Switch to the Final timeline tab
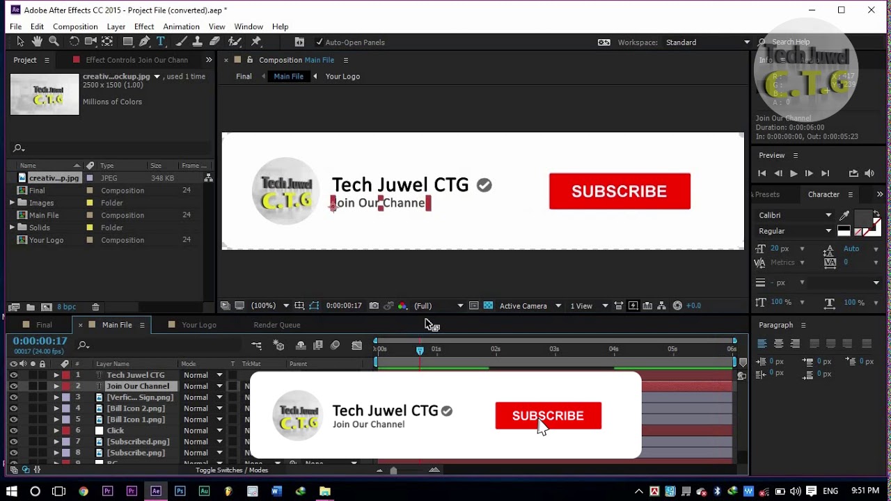Screen dimensions: 891x501 [44, 325]
